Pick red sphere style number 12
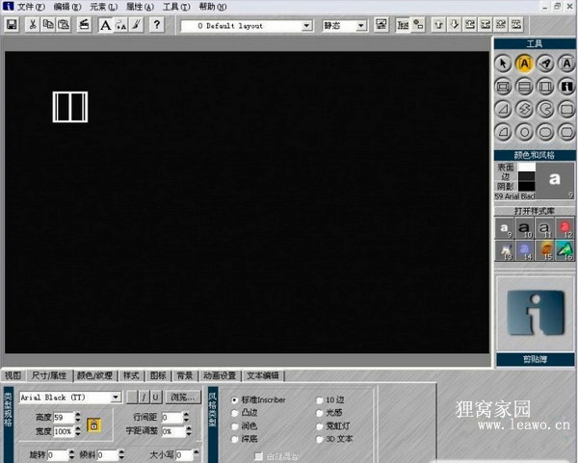 click(565, 229)
